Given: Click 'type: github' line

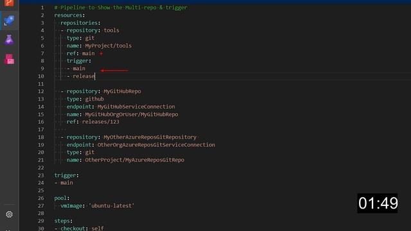Looking at the screenshot, I should 85,99.
